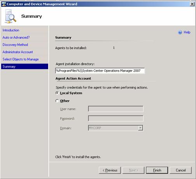
Task: Click the User name field
Action: [116, 109]
